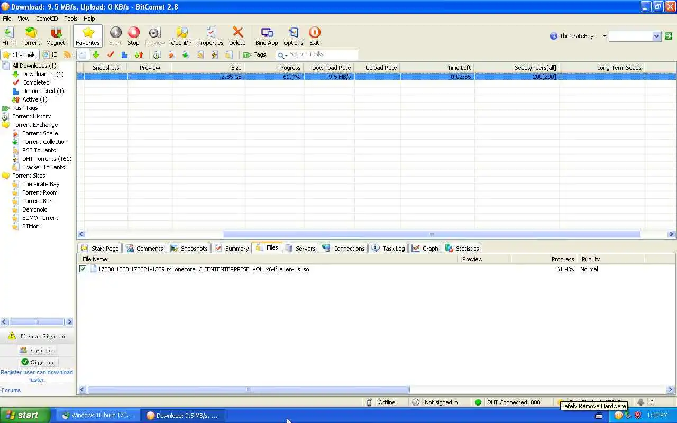Switch to the Task Log tab

(x=388, y=248)
